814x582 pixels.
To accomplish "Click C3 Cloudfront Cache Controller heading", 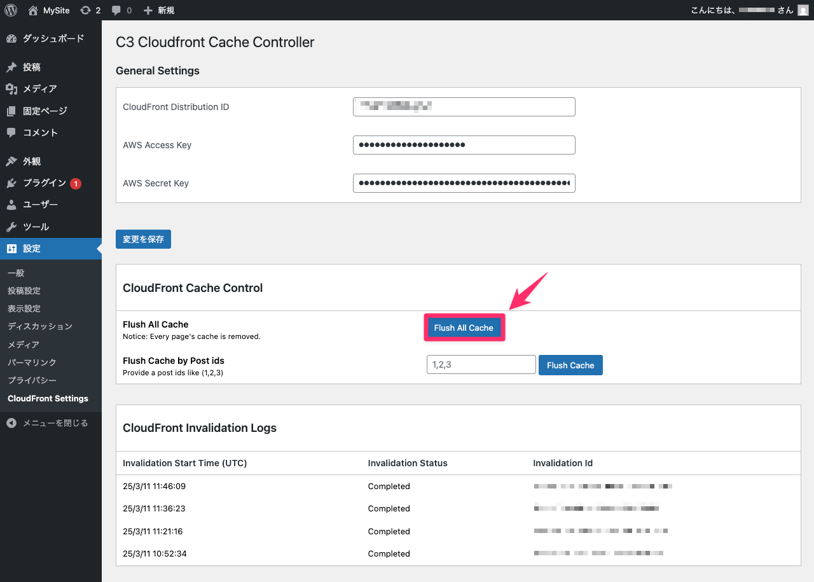I will [215, 43].
